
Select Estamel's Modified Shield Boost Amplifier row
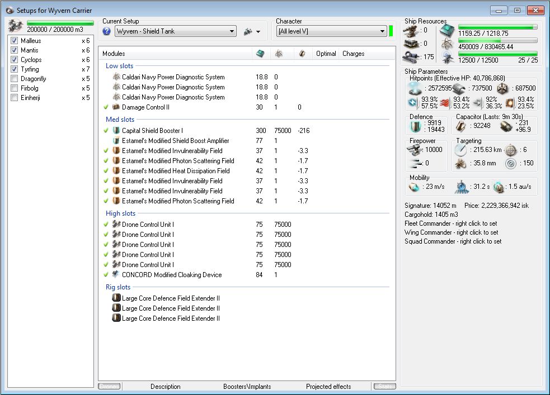click(x=247, y=141)
